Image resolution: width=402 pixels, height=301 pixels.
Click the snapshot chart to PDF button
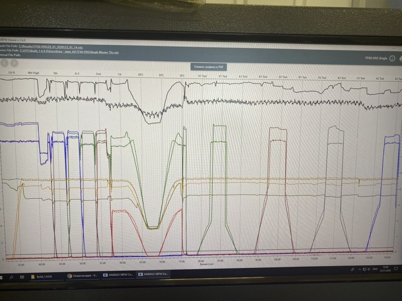209,67
